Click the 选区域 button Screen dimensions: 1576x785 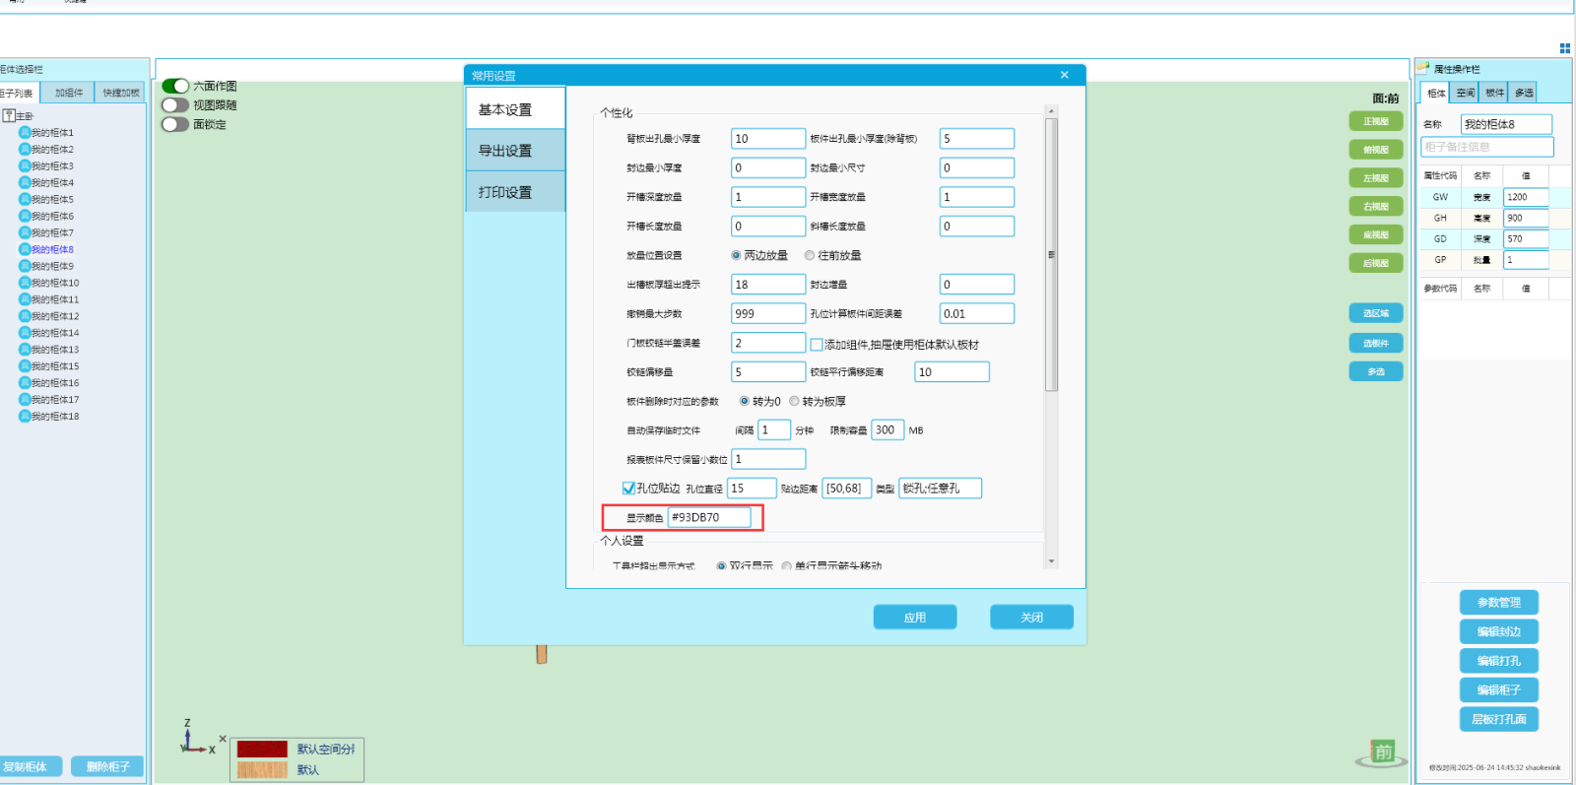[x=1376, y=313]
